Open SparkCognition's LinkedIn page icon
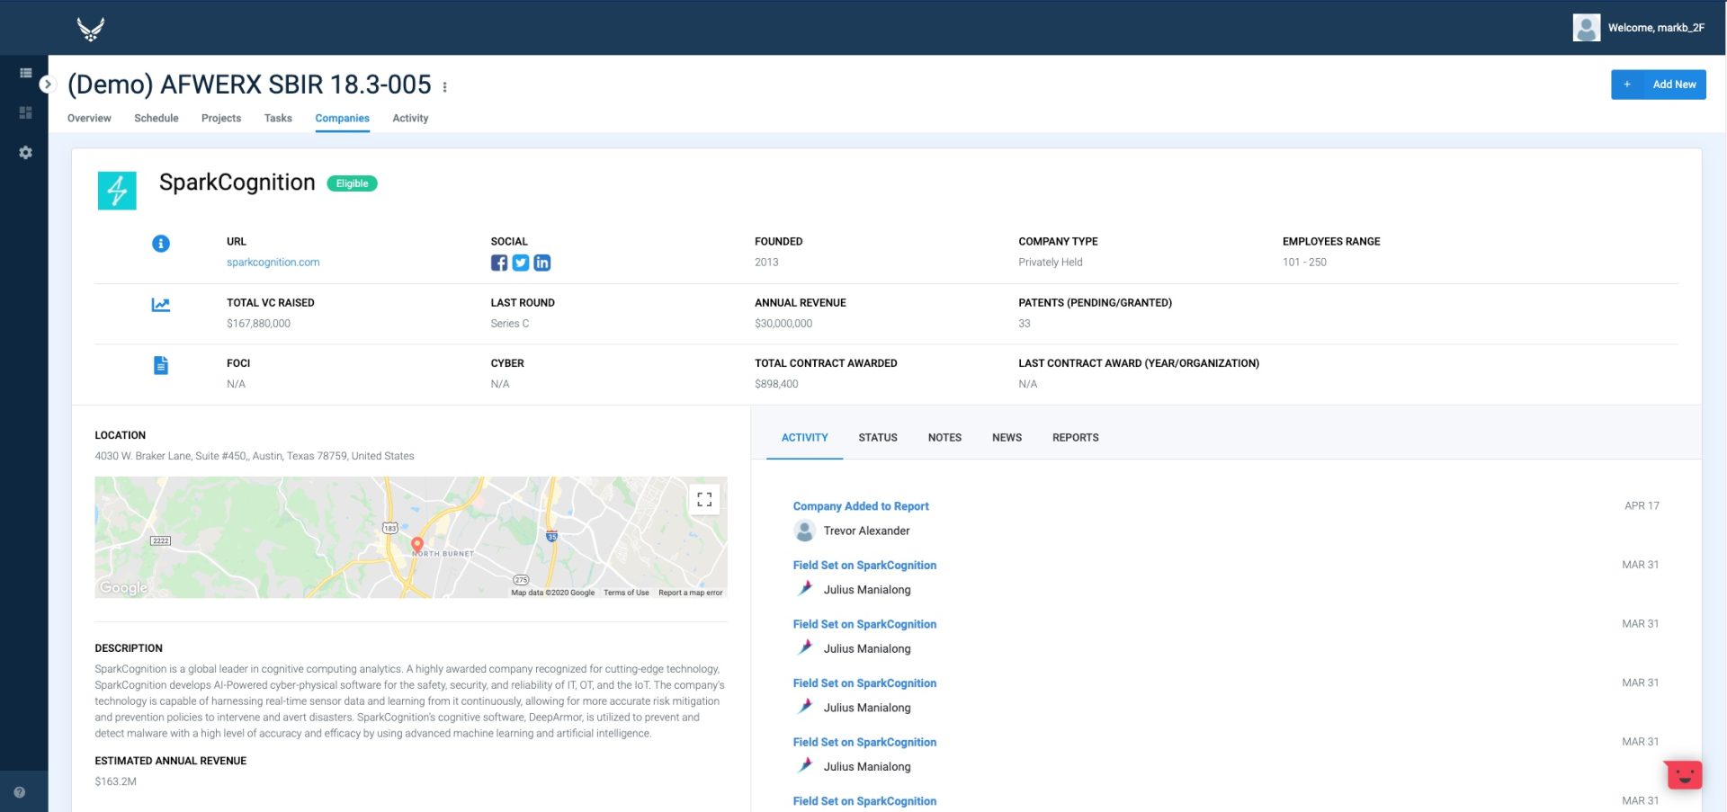The height and width of the screenshot is (812, 1727). [x=542, y=263]
